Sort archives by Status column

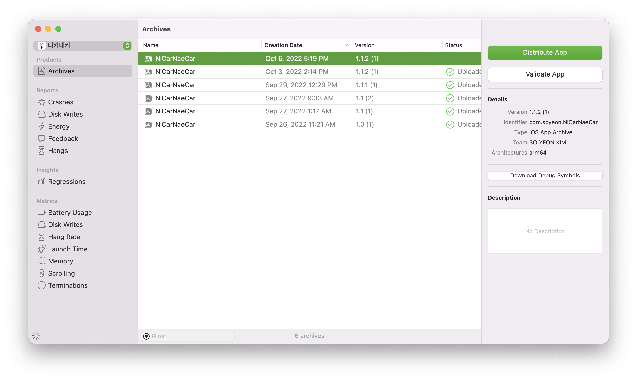coord(462,45)
